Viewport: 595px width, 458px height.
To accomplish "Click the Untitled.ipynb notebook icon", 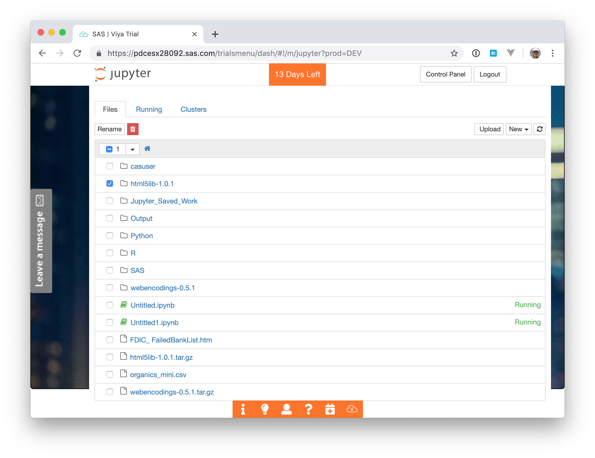I will click(x=124, y=304).
